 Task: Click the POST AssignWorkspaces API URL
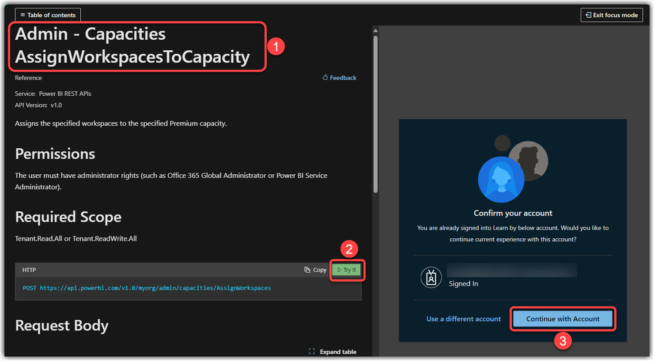(x=155, y=288)
